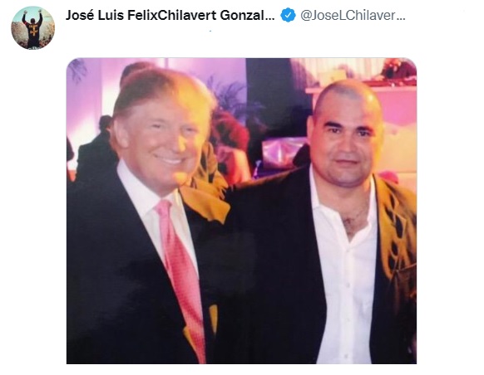
Task: Open the José Luis FelixChilavert display name
Action: 170,16
